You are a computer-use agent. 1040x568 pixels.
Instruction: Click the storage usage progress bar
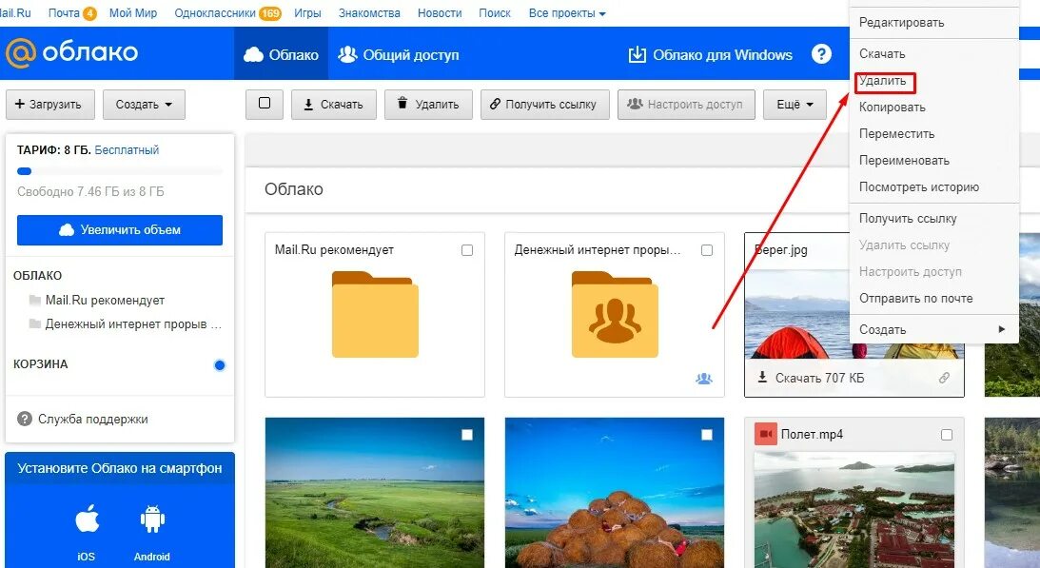point(119,171)
